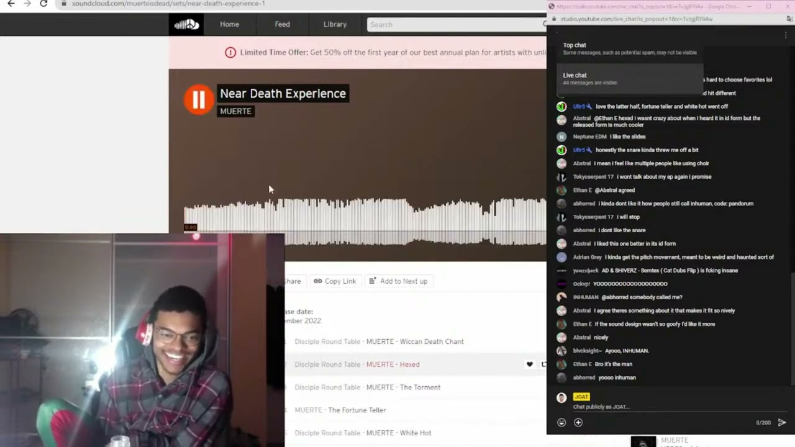Click the plus icon beside emoji
Viewport: 795px width, 447px height.
click(x=578, y=422)
